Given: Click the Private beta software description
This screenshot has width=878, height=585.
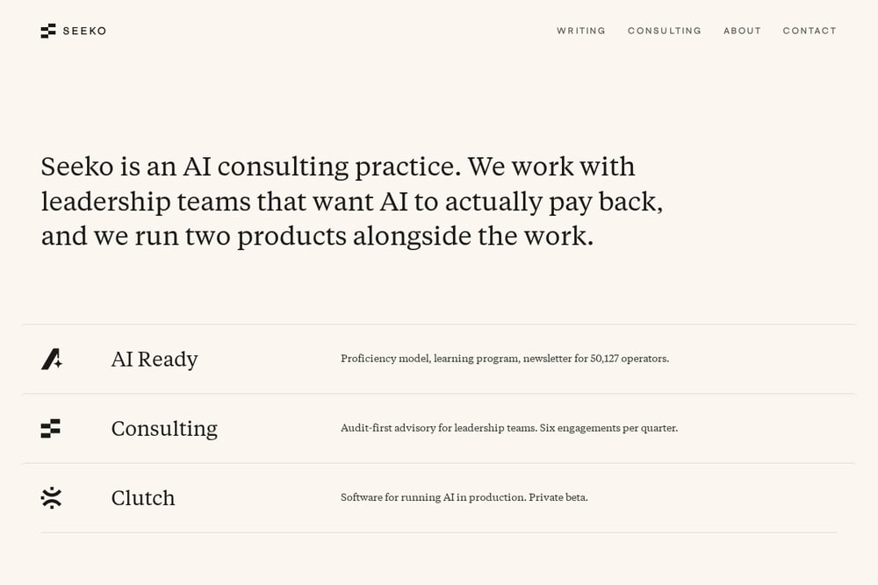Looking at the screenshot, I should tap(464, 497).
